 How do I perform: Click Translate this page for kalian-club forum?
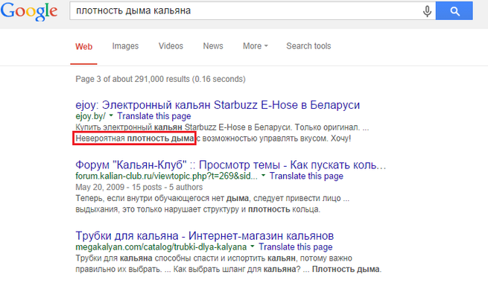click(306, 176)
